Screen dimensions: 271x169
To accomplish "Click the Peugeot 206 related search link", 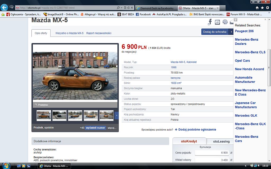I will point(244,31).
